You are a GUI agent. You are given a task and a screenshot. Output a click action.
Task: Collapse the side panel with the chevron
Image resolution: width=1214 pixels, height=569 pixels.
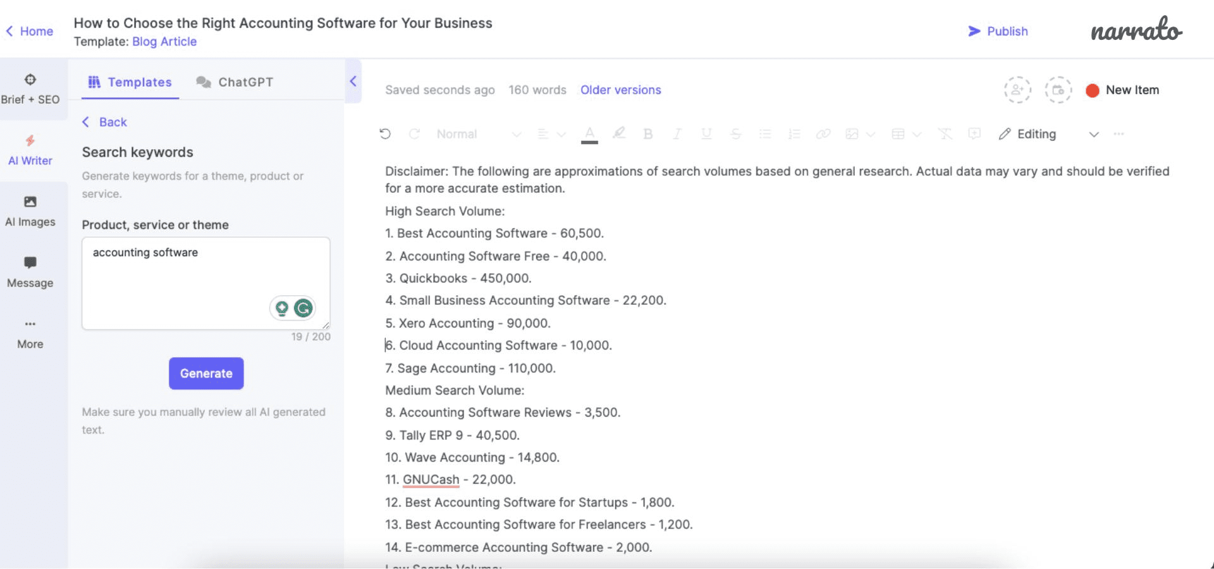(353, 81)
